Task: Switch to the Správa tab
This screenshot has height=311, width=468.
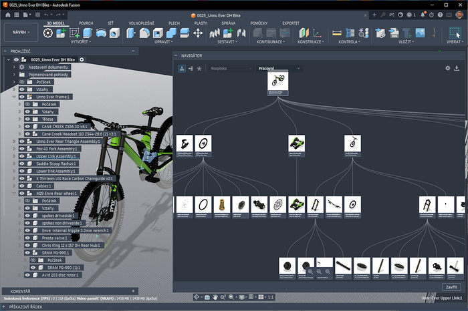Action: [229, 23]
